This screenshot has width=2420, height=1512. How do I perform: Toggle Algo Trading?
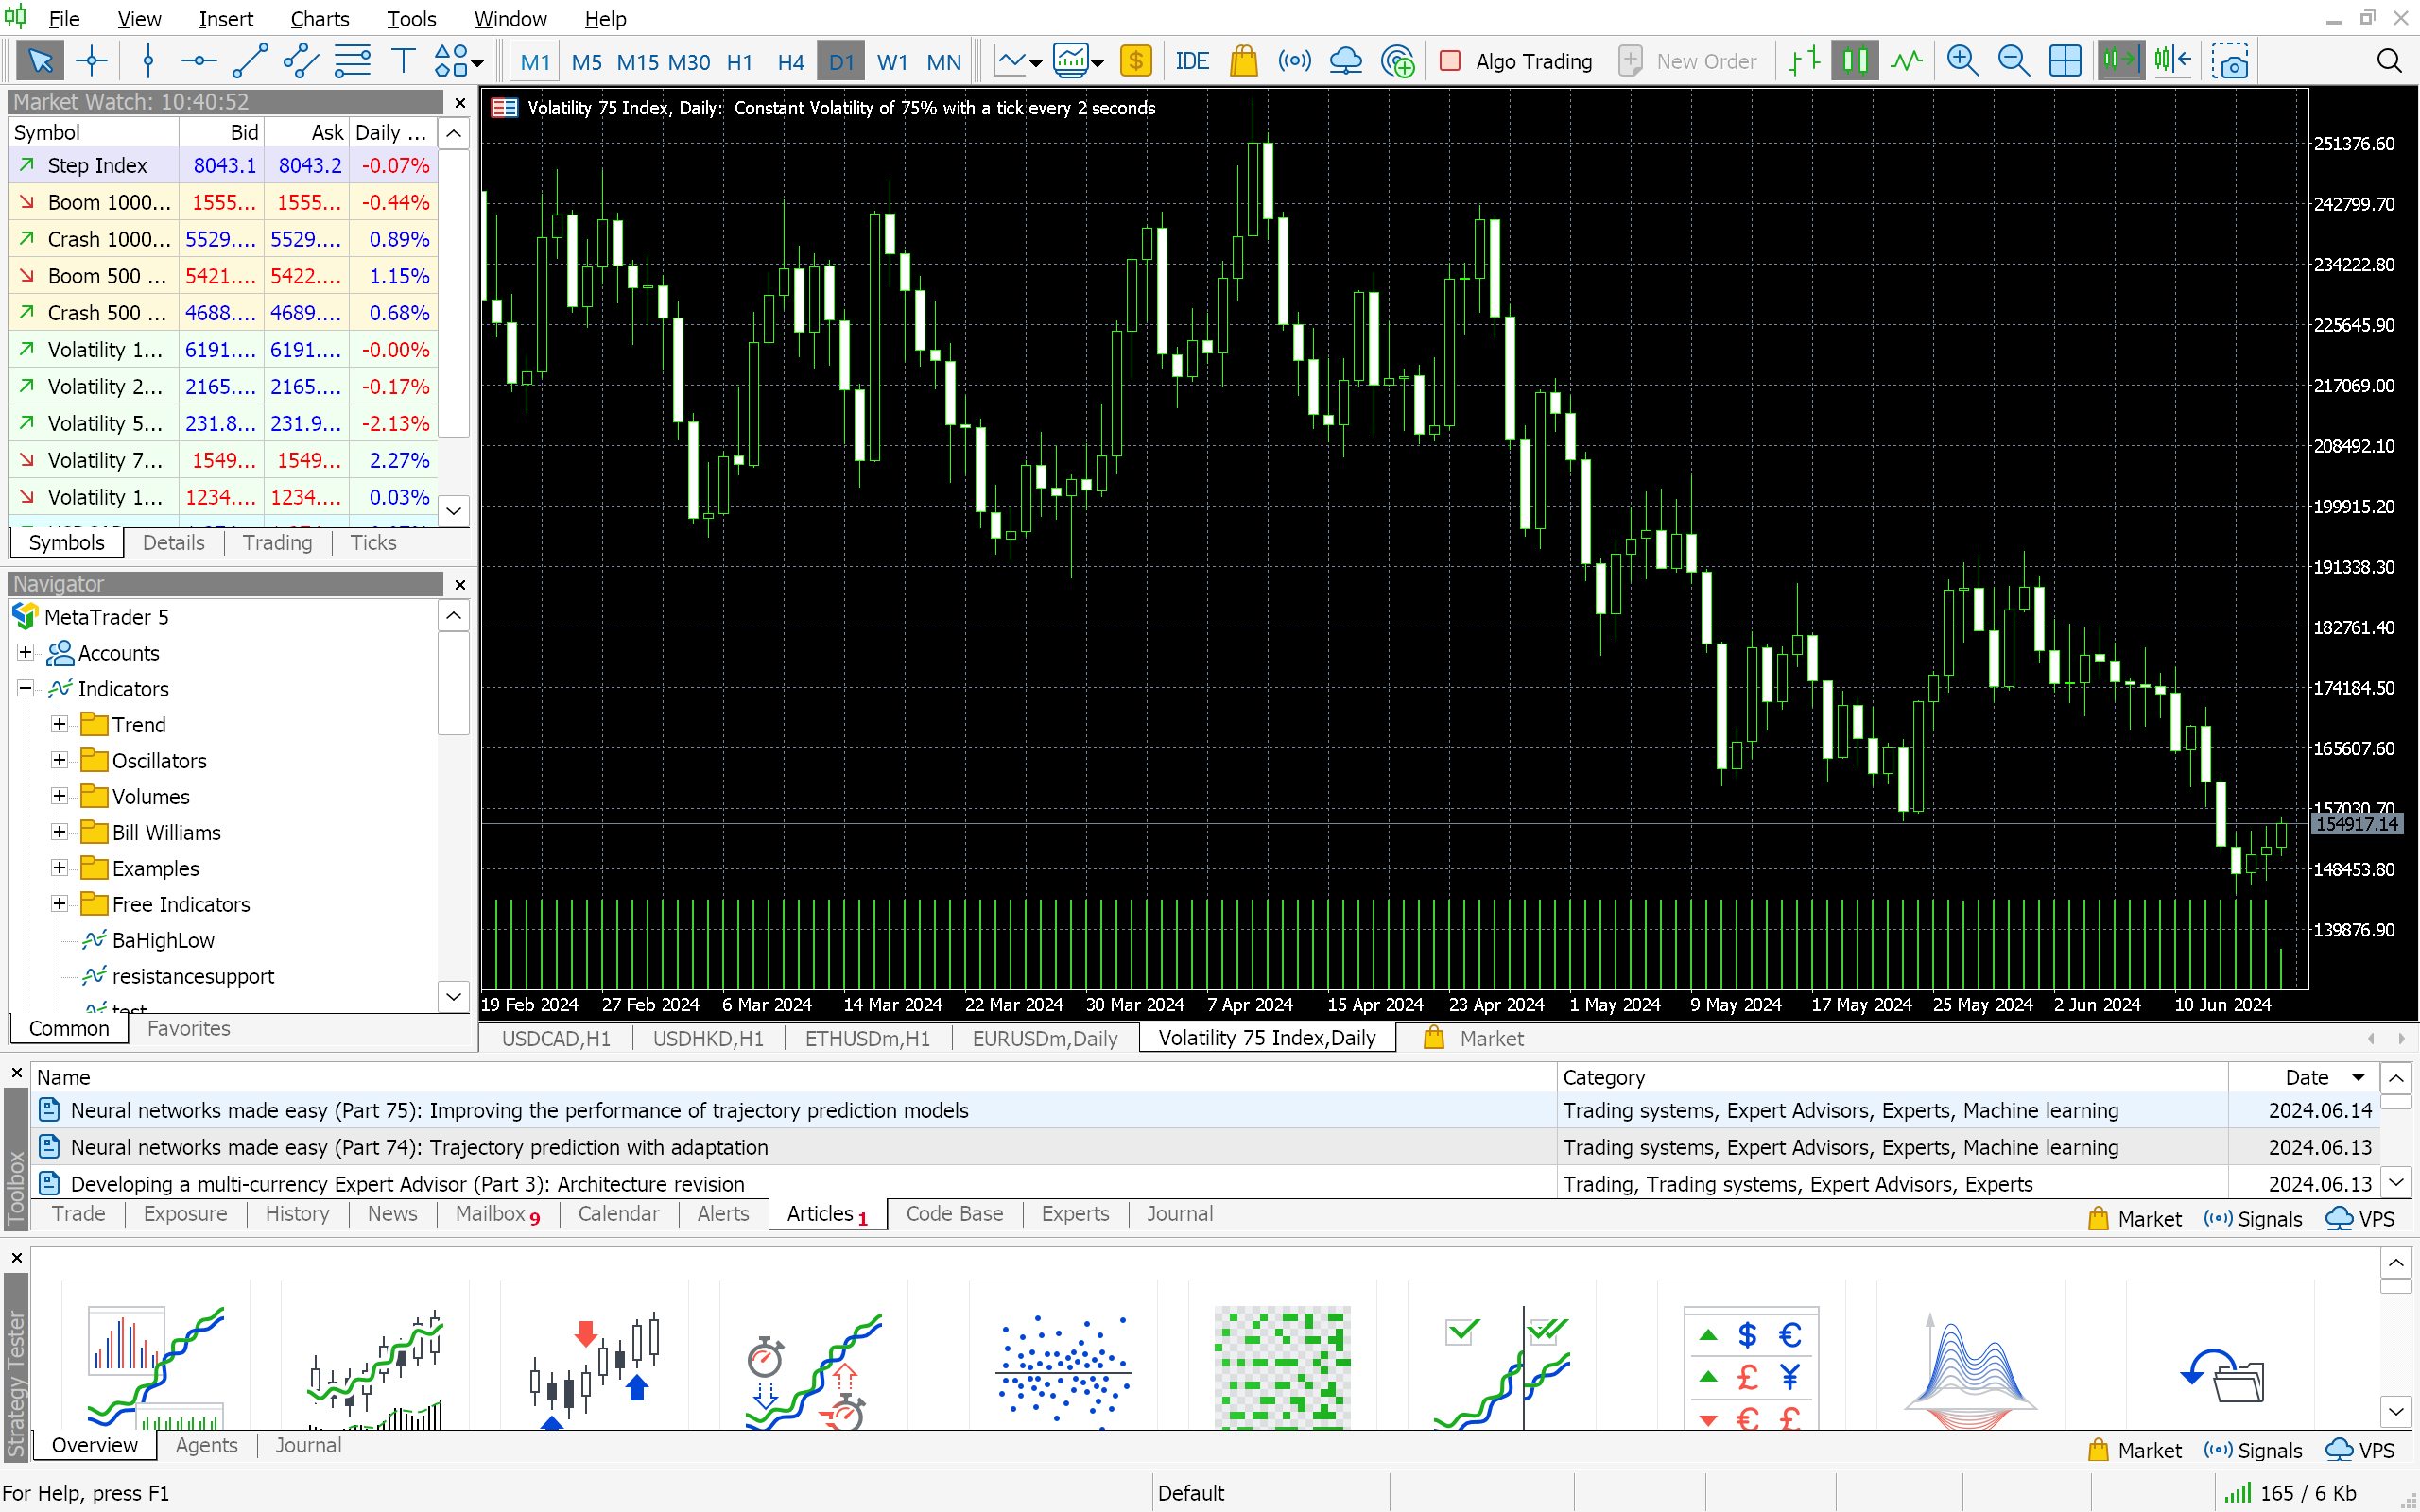(1516, 61)
